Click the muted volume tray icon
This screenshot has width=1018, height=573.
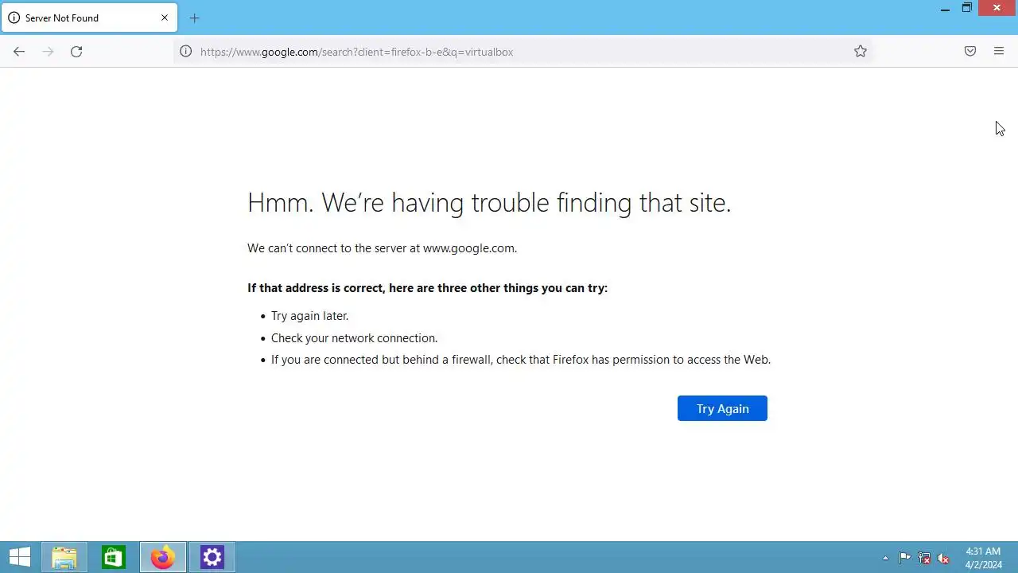(x=943, y=558)
